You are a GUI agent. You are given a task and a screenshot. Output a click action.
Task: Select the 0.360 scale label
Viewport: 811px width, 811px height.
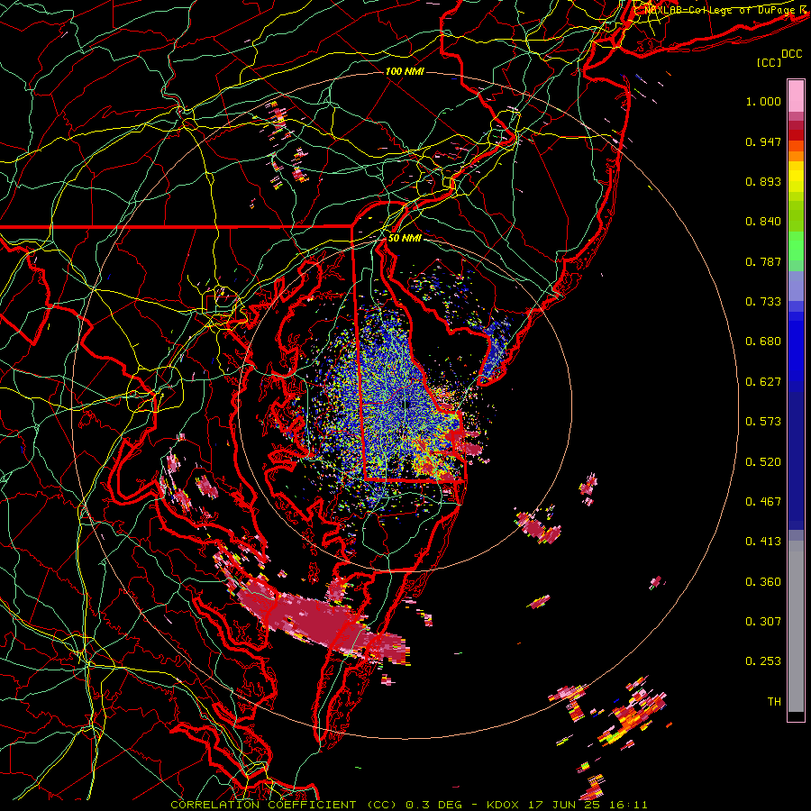pyautogui.click(x=763, y=582)
